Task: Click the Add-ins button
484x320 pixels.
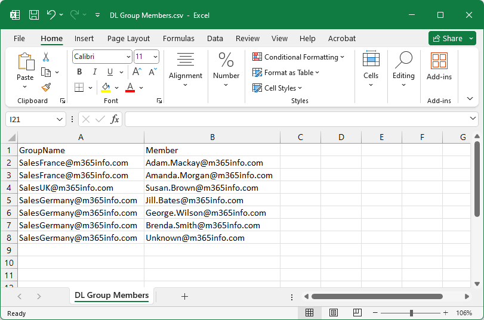Action: click(439, 67)
